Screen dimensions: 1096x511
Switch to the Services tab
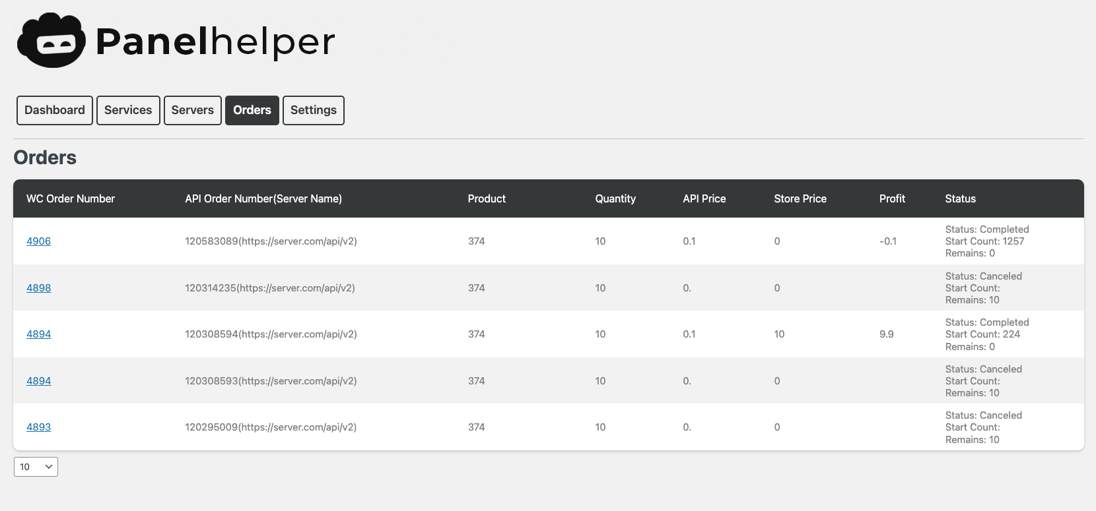[x=128, y=110]
